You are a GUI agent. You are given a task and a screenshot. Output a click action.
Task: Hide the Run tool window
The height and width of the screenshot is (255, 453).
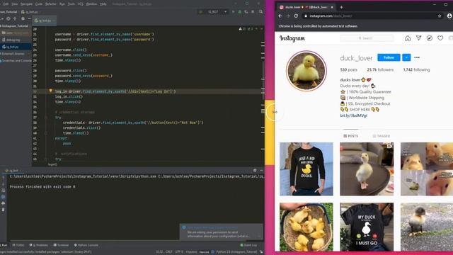[261, 171]
